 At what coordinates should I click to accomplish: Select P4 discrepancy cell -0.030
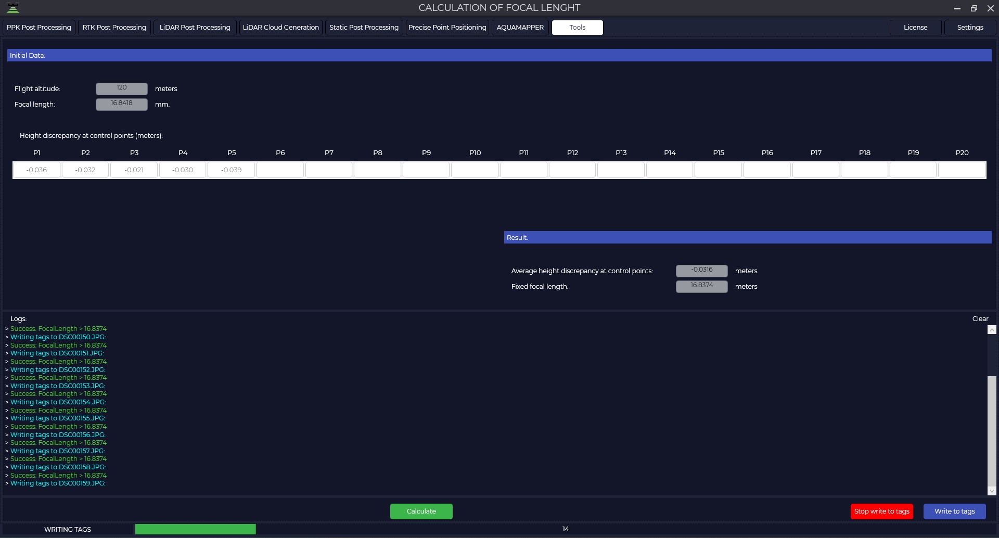tap(183, 170)
